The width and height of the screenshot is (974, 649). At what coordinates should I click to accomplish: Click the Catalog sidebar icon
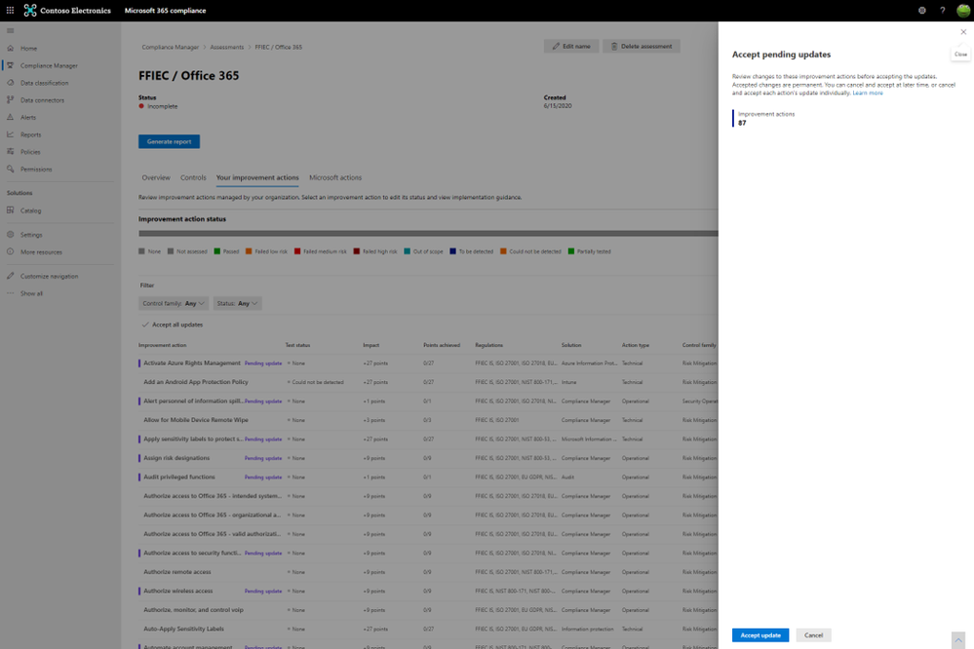11,210
